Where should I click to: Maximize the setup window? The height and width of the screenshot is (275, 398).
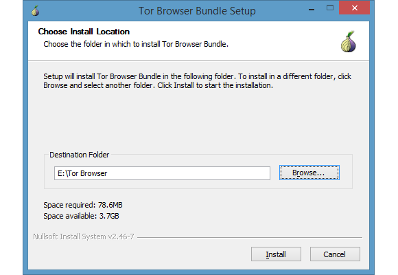pos(330,8)
